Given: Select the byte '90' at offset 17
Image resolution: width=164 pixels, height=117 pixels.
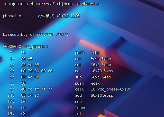Looking at the screenshot, I should (x=23, y=102).
